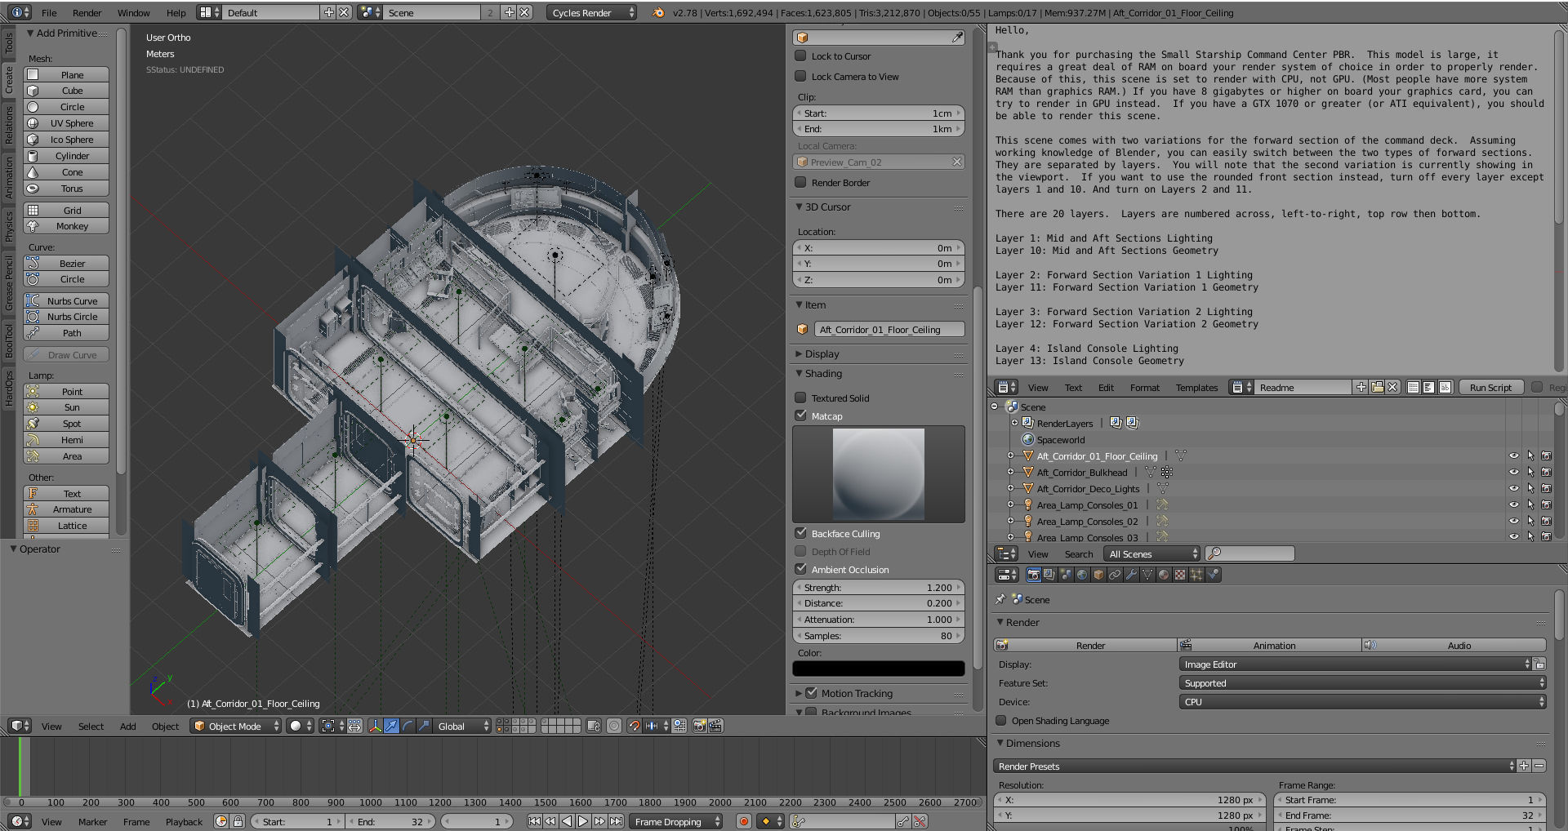The height and width of the screenshot is (831, 1568).
Task: Open the Render menu in top bar
Action: [x=87, y=13]
